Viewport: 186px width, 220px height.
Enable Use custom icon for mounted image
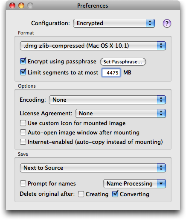pyautogui.click(x=23, y=123)
